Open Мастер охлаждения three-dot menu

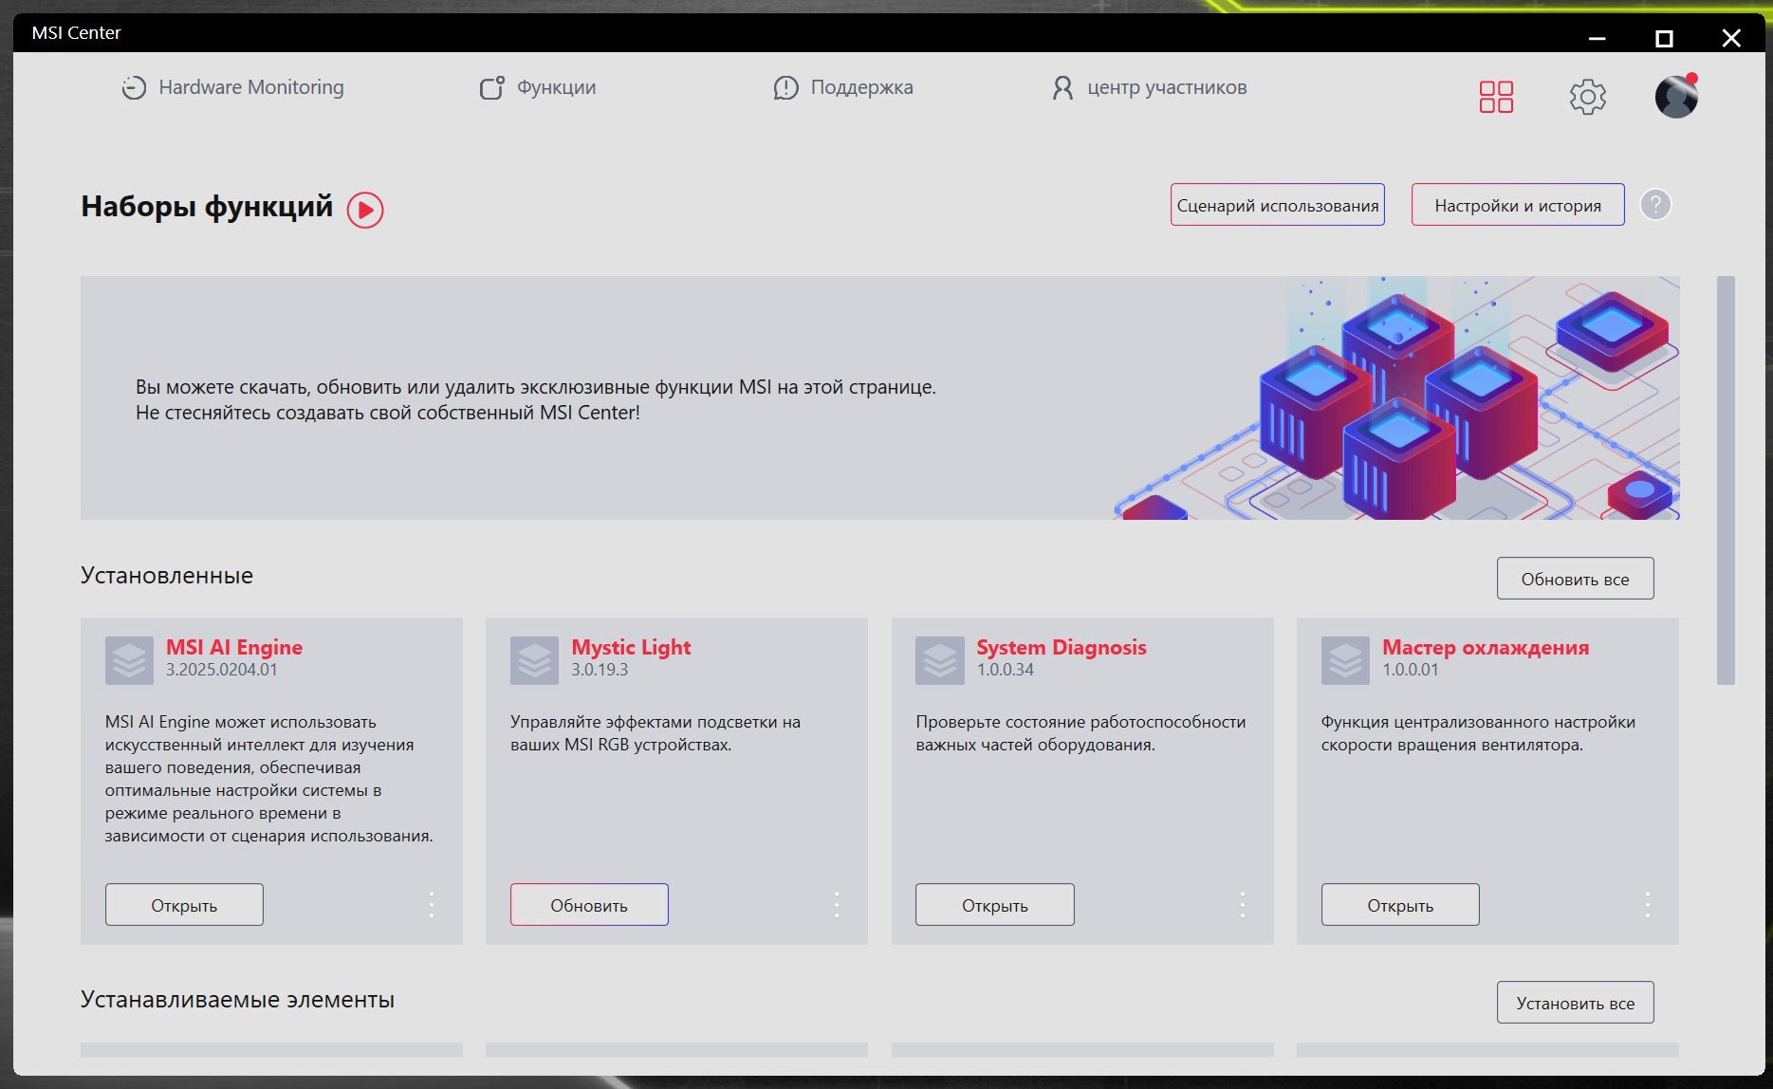pyautogui.click(x=1648, y=904)
